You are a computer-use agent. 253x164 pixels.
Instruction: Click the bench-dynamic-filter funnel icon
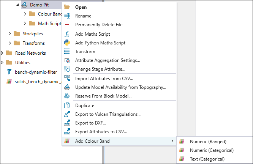tap(9, 72)
